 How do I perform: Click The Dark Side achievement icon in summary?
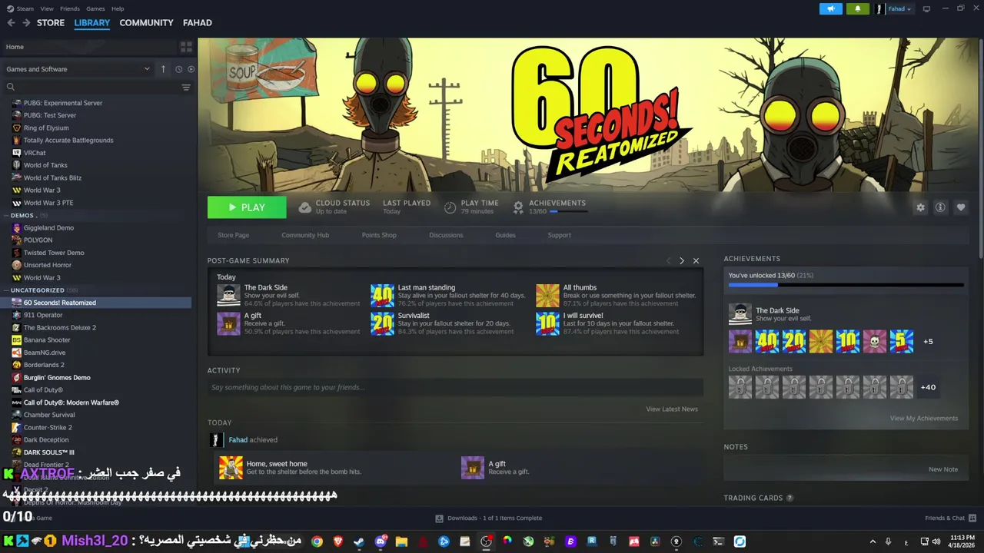point(228,296)
